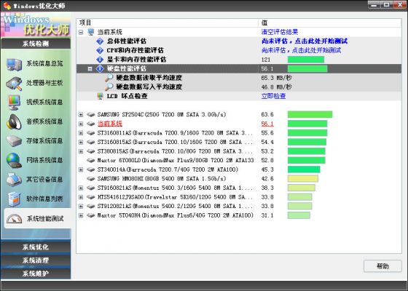Click 立即检查 link for LCD

click(273, 96)
